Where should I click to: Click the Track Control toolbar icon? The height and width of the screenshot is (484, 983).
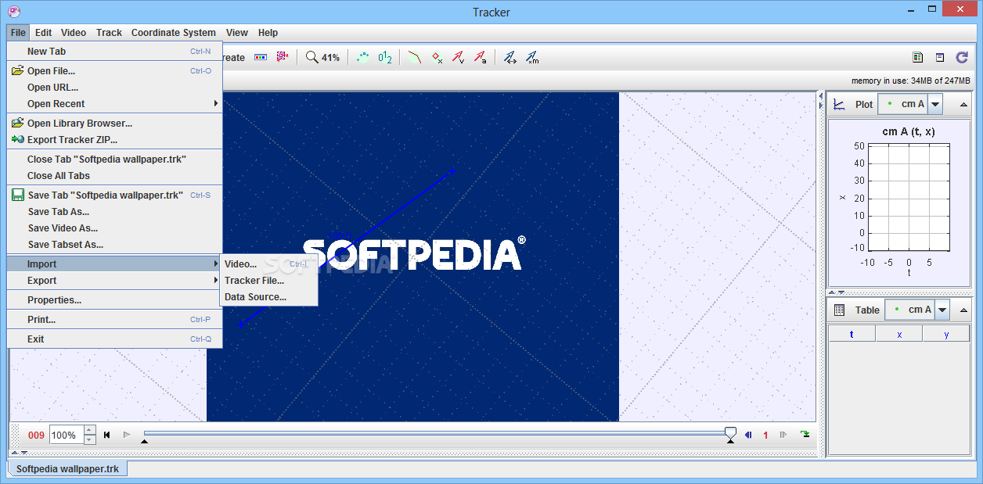pyautogui.click(x=261, y=57)
